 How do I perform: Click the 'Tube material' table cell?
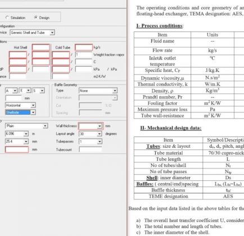tap(168, 153)
